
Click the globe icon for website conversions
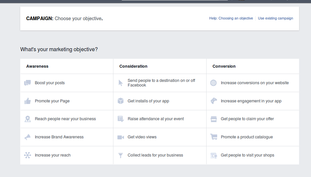(x=214, y=83)
